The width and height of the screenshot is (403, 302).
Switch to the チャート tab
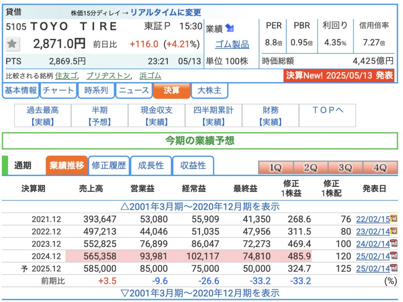coord(58,90)
